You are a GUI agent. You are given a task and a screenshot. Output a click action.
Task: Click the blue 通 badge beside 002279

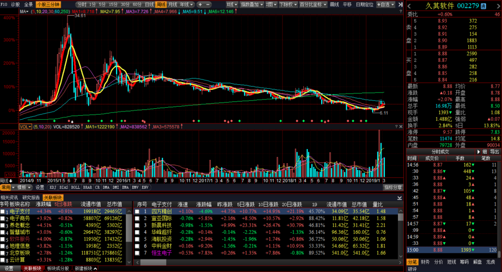[483, 6]
